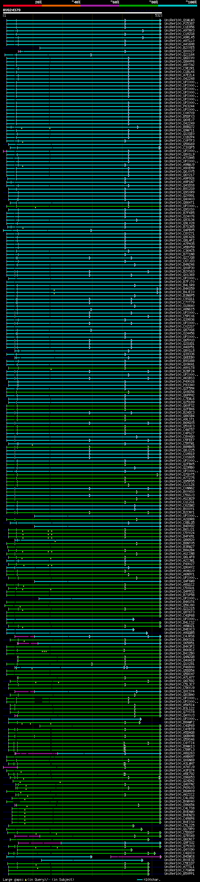
Task: Open hit label UniRef100_B8BQ72
Action: point(179,127)
